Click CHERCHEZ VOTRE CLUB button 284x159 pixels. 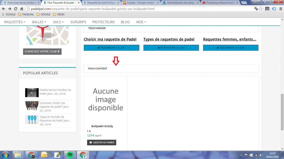42,51
